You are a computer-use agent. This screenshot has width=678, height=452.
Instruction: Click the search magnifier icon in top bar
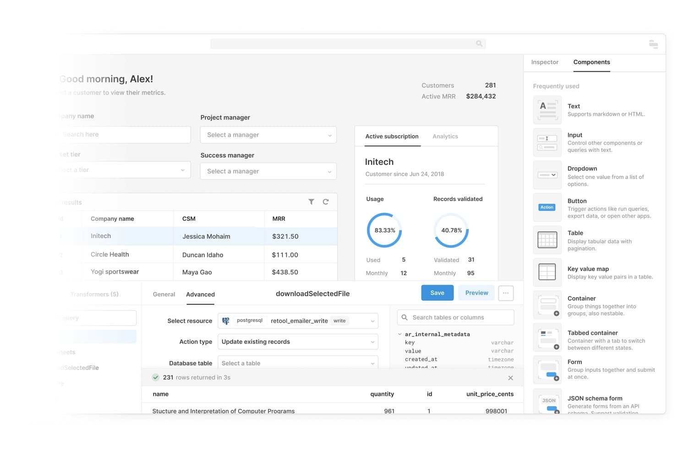point(479,44)
